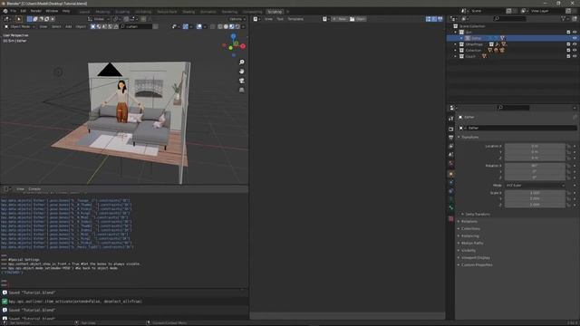This screenshot has width=580, height=326.
Task: Click the hand pan-view gizmo icon
Action: 242,71
